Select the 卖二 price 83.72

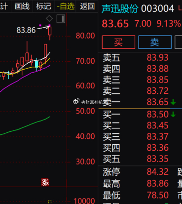coord(157,91)
